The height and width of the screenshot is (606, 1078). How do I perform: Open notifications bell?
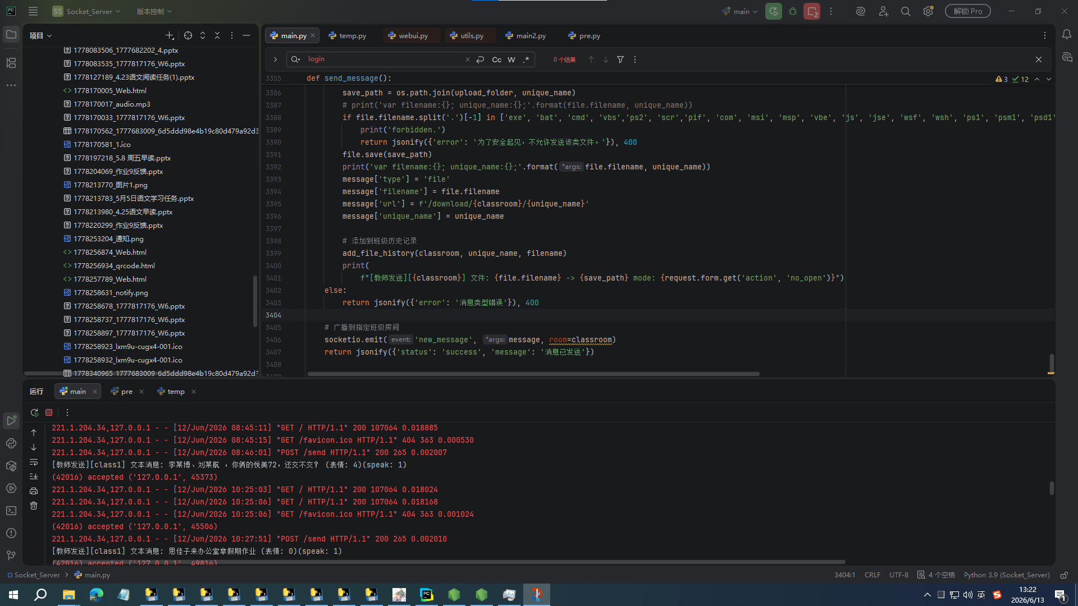pyautogui.click(x=1067, y=35)
